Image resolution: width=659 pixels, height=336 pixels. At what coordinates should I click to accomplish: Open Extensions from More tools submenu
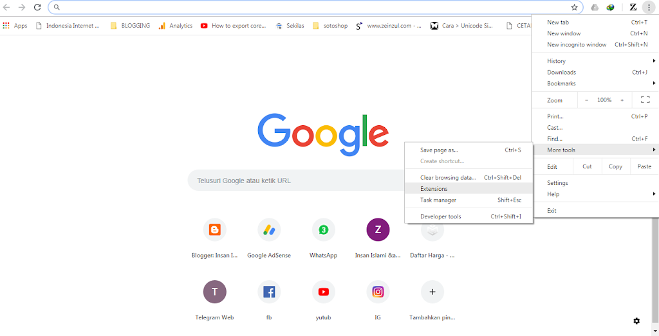point(469,189)
